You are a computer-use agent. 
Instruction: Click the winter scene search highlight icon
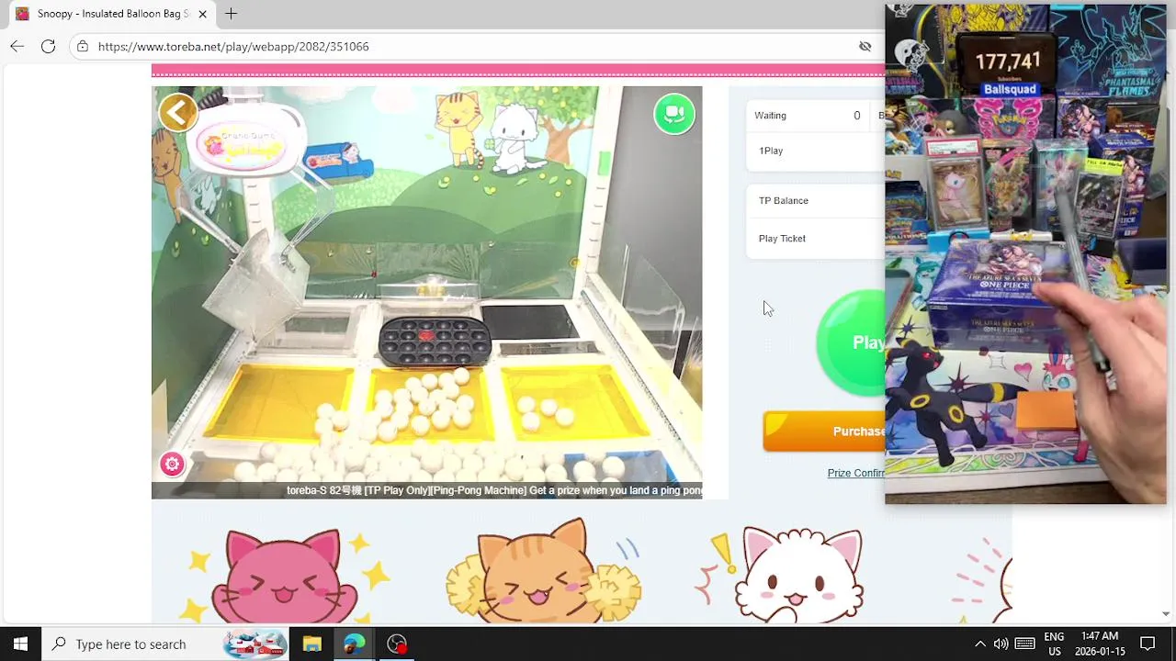tap(255, 644)
